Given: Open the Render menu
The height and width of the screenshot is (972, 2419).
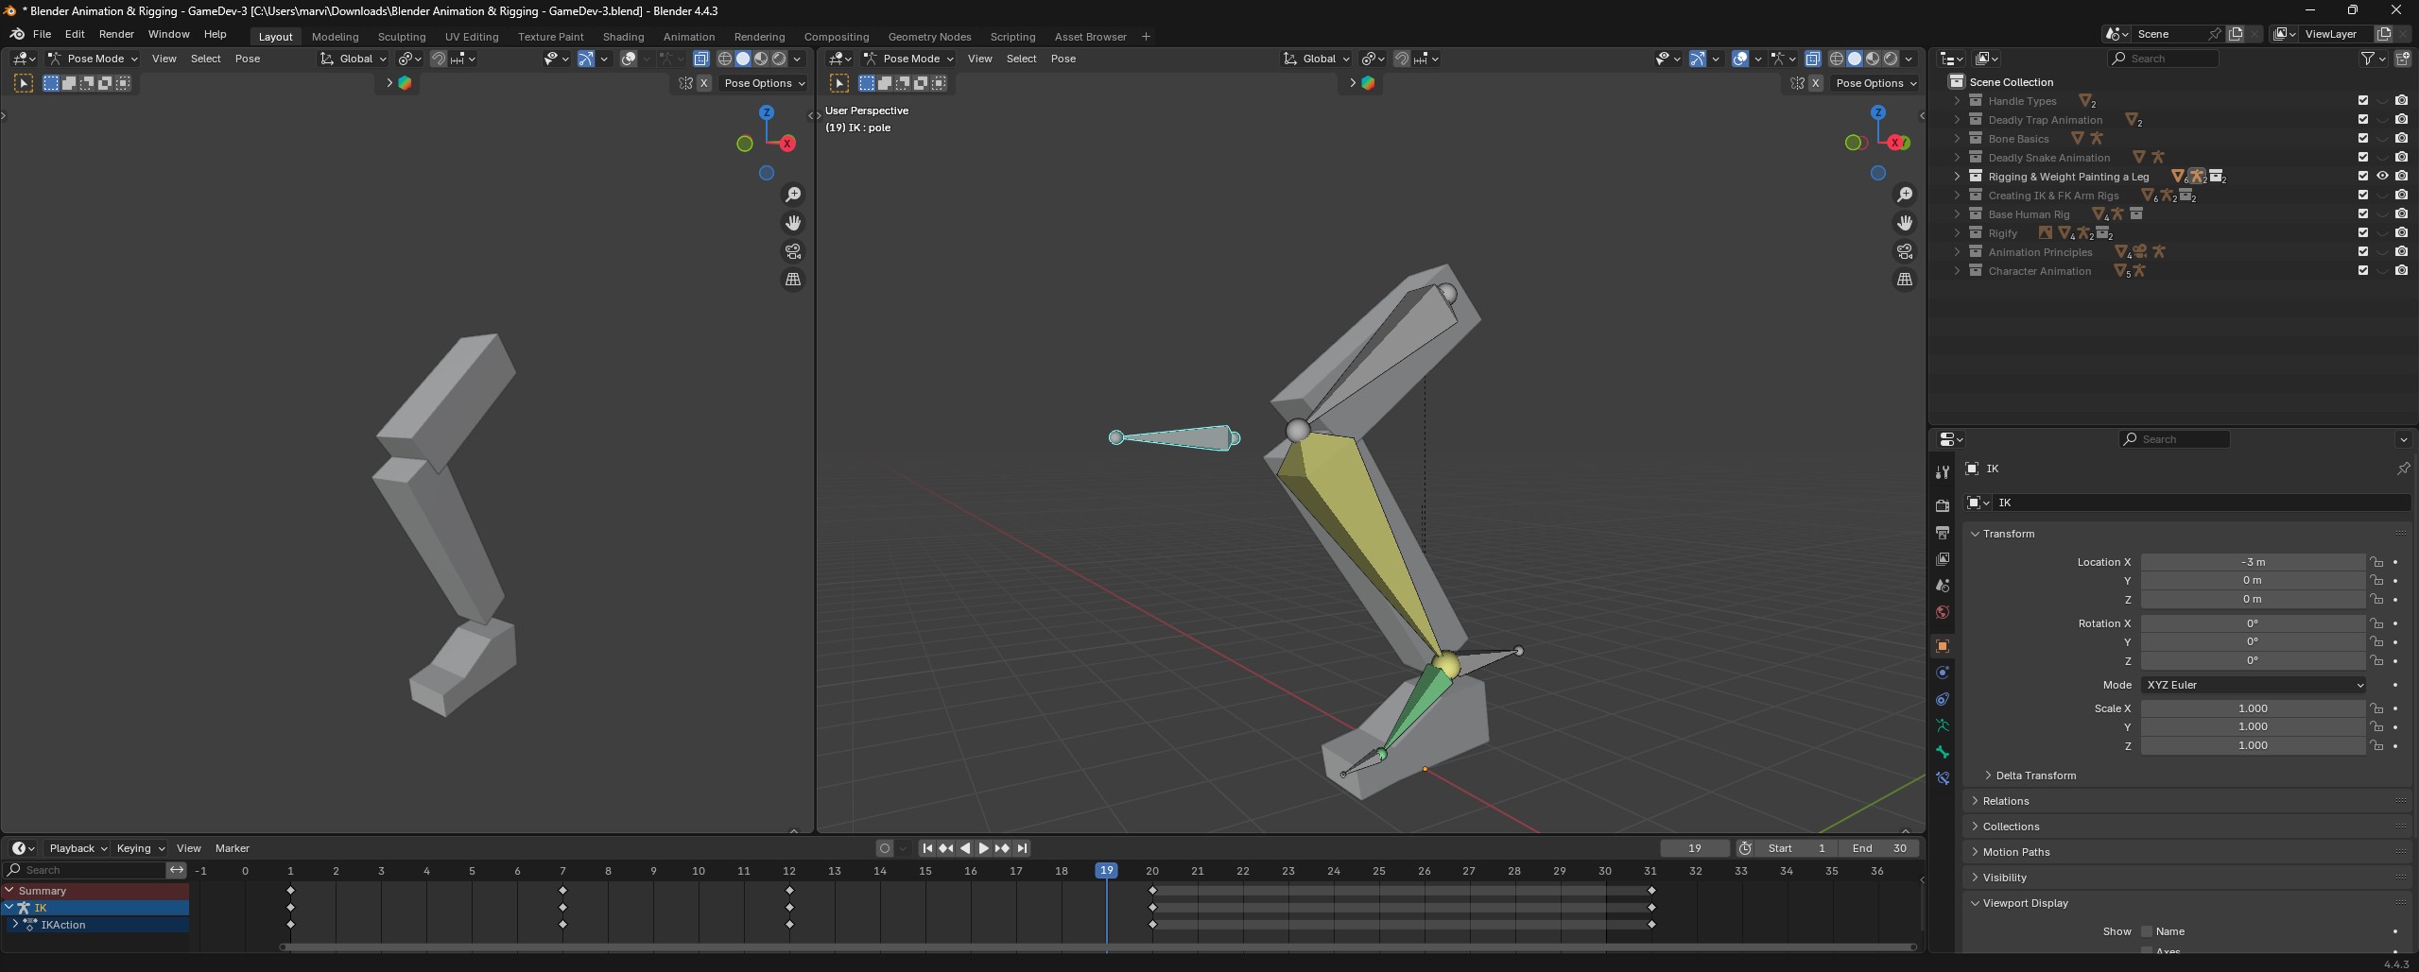Looking at the screenshot, I should pyautogui.click(x=116, y=34).
